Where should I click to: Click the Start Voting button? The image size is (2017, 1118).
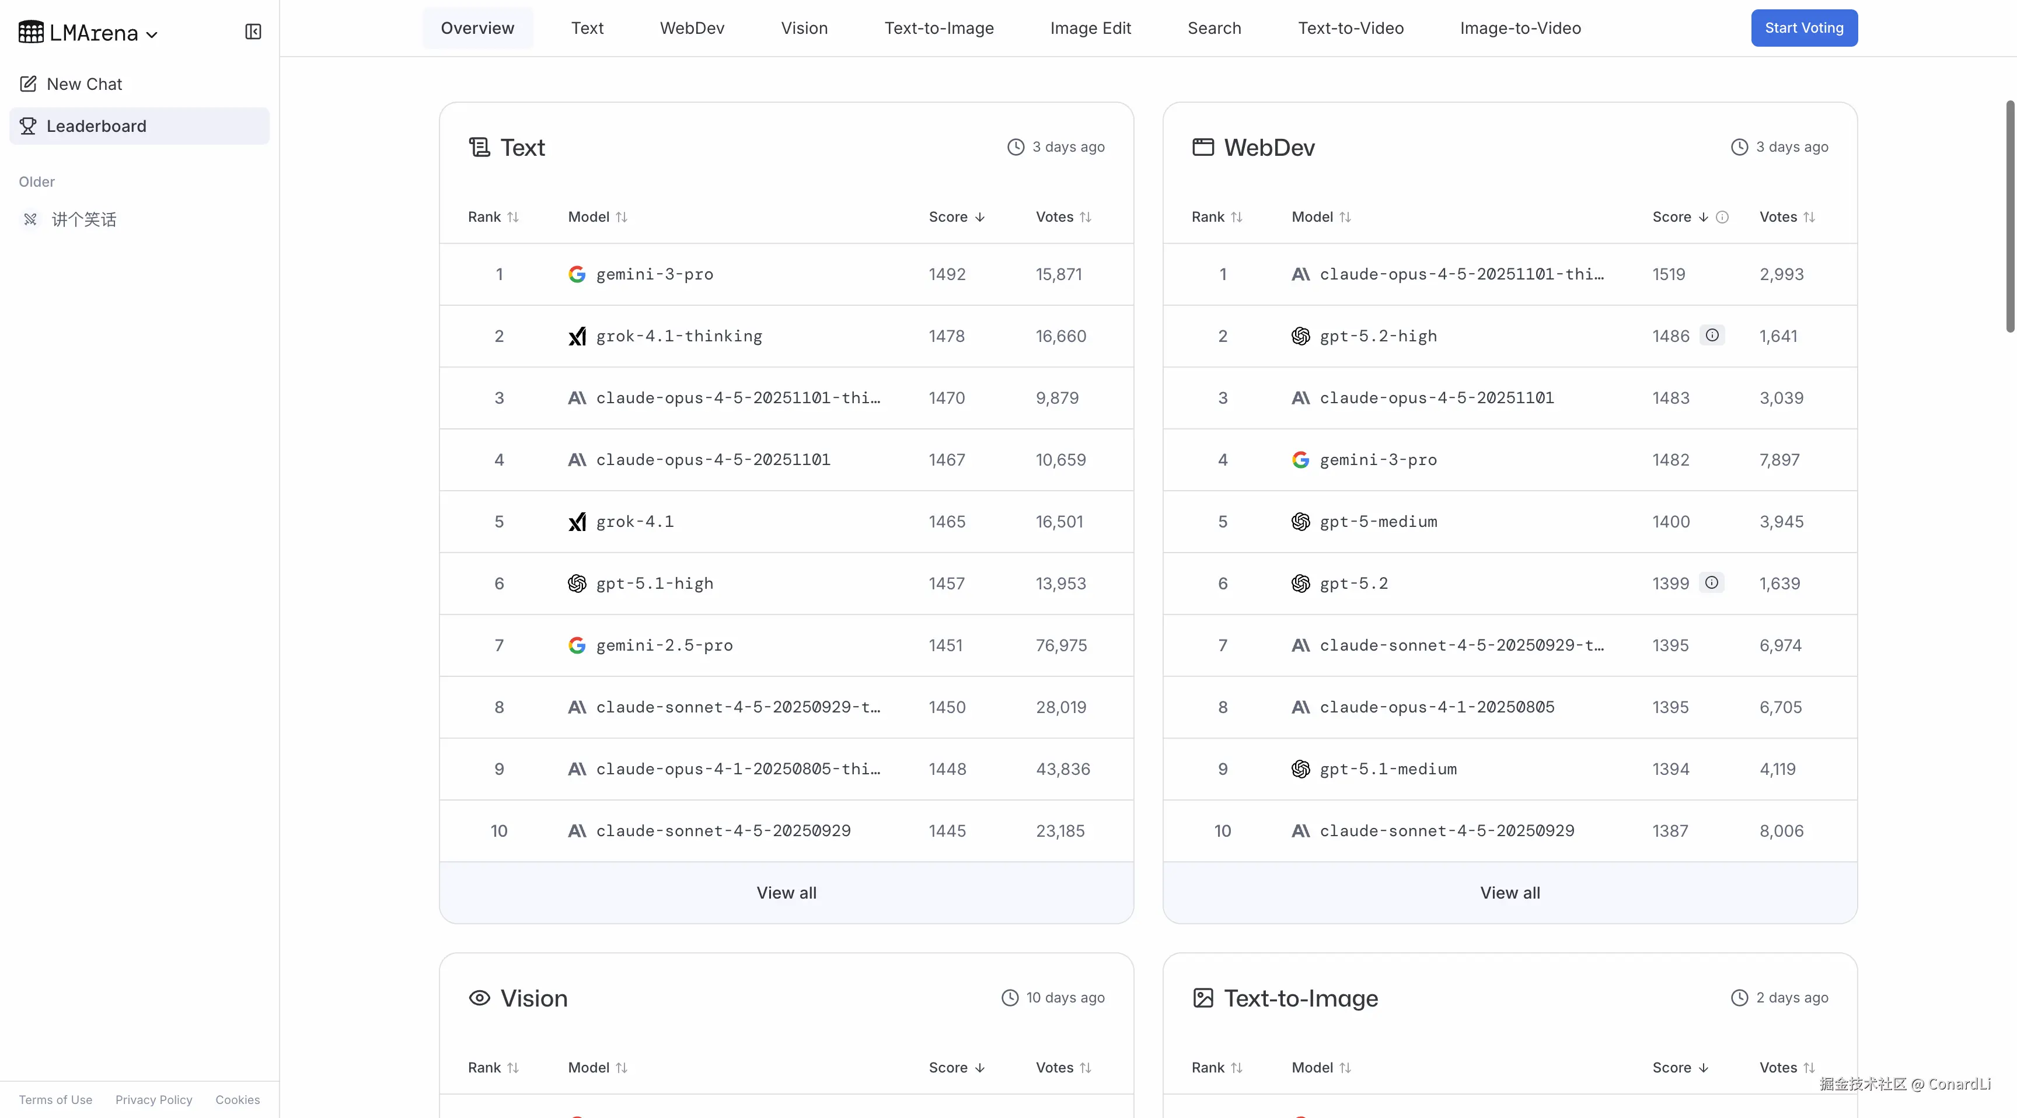pyautogui.click(x=1803, y=28)
